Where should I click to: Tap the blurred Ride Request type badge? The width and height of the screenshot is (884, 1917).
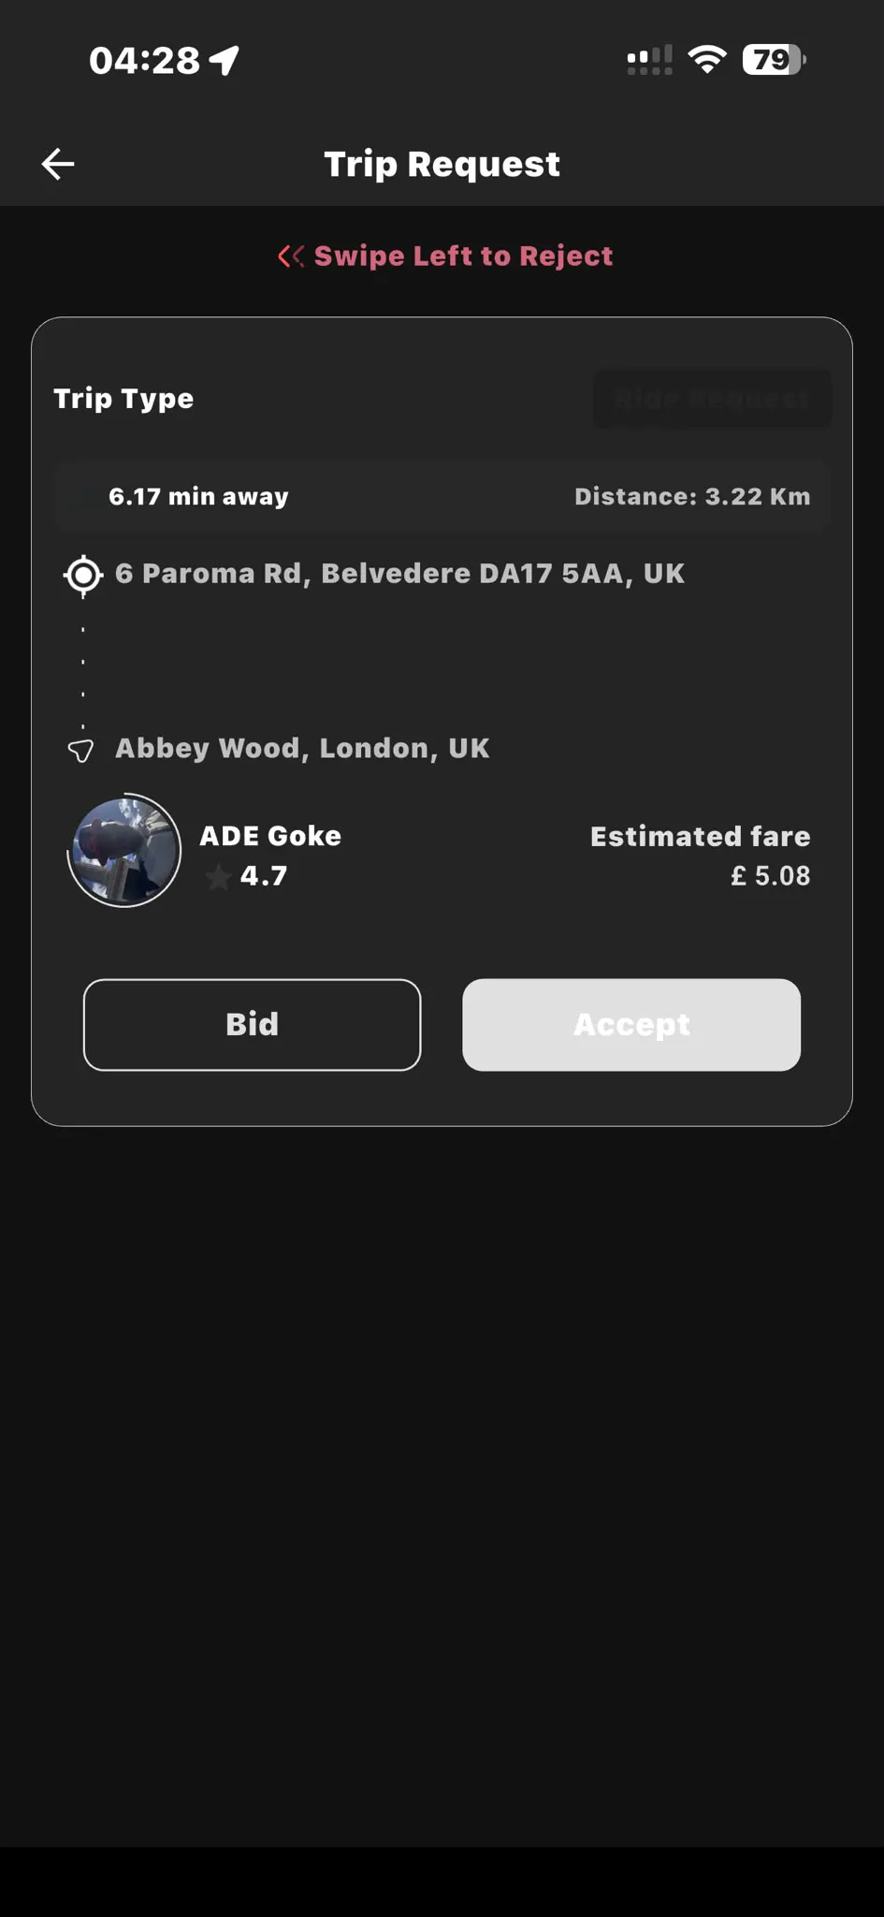(712, 400)
